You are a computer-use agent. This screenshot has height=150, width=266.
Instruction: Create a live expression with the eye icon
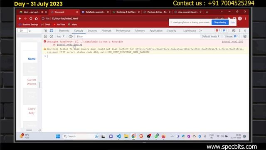pyautogui.click(x=71, y=36)
